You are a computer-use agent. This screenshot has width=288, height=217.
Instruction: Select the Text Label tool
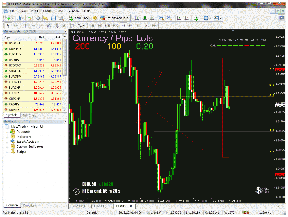click(72, 26)
